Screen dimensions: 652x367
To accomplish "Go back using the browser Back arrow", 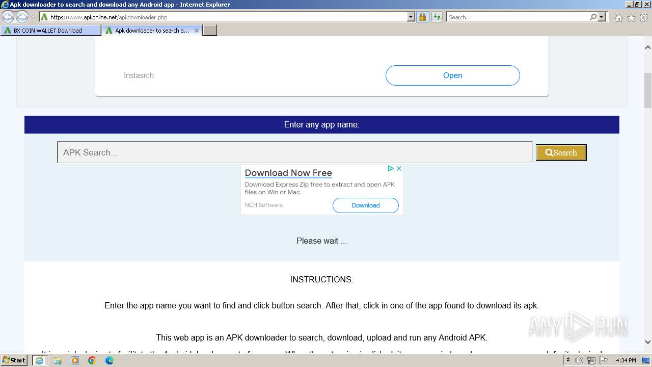I will pyautogui.click(x=8, y=17).
